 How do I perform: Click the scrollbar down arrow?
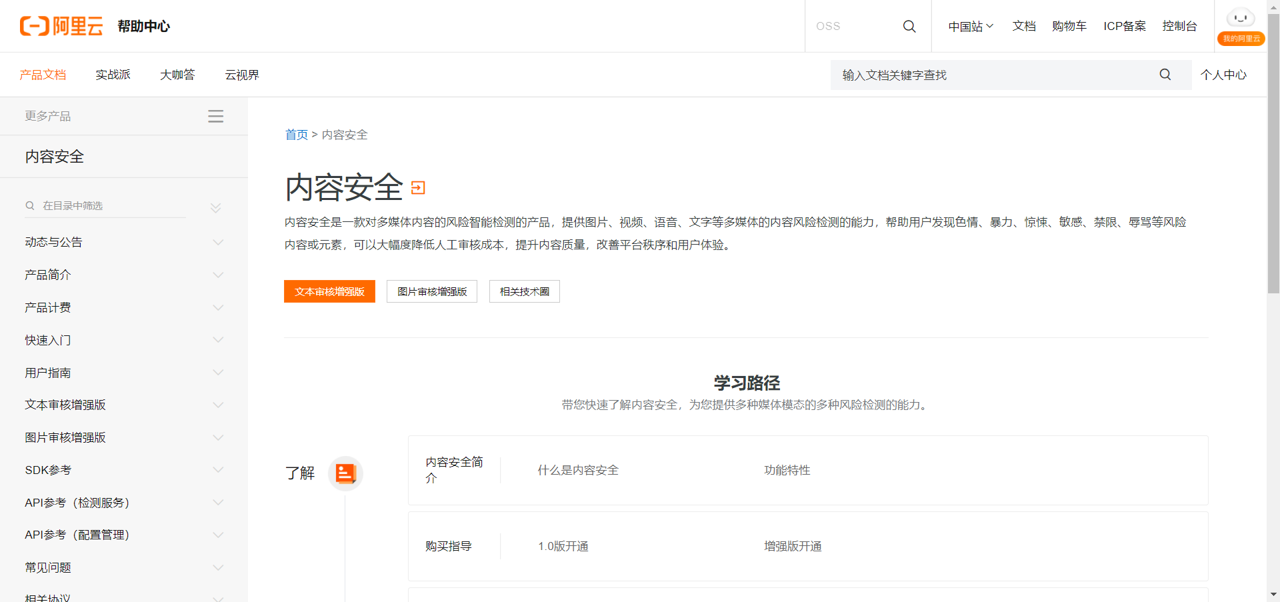[1273, 594]
